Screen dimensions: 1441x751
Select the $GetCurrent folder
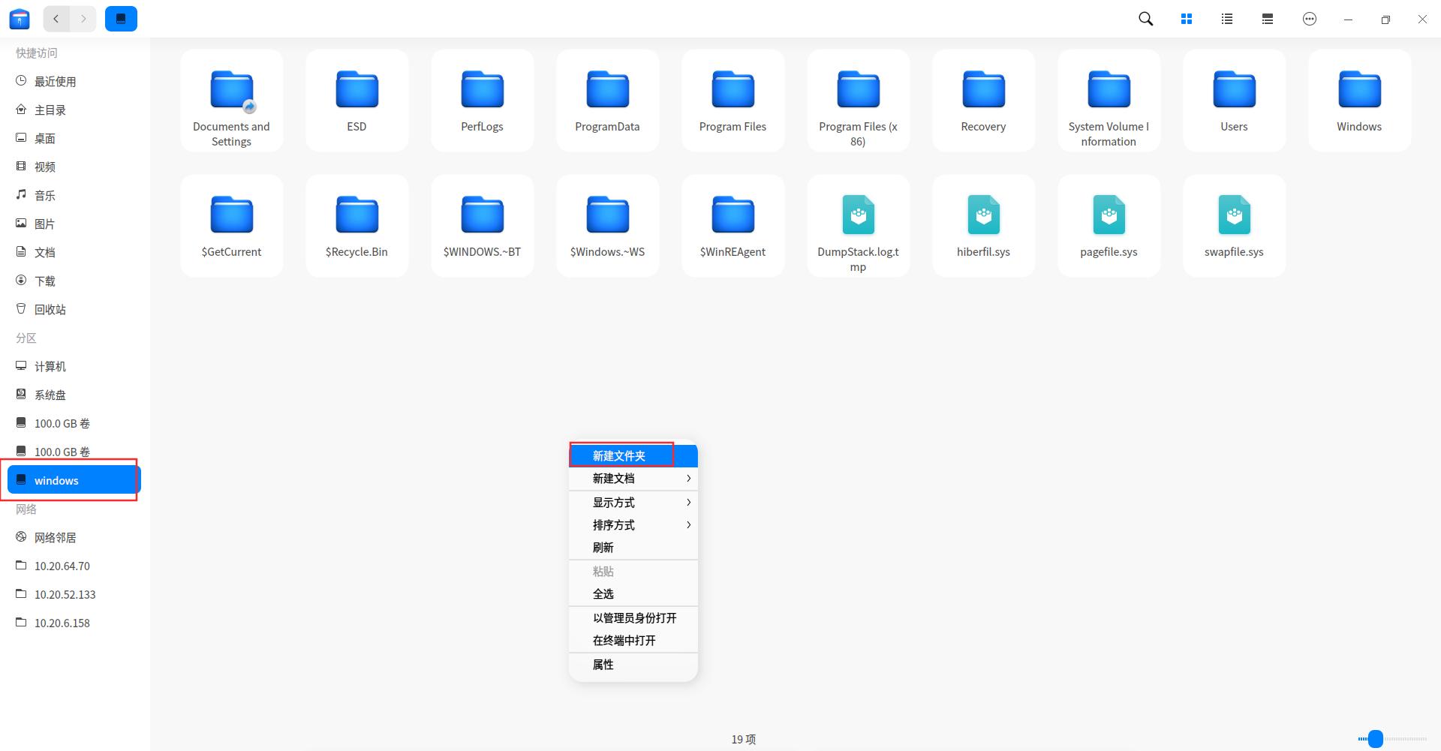tap(231, 226)
